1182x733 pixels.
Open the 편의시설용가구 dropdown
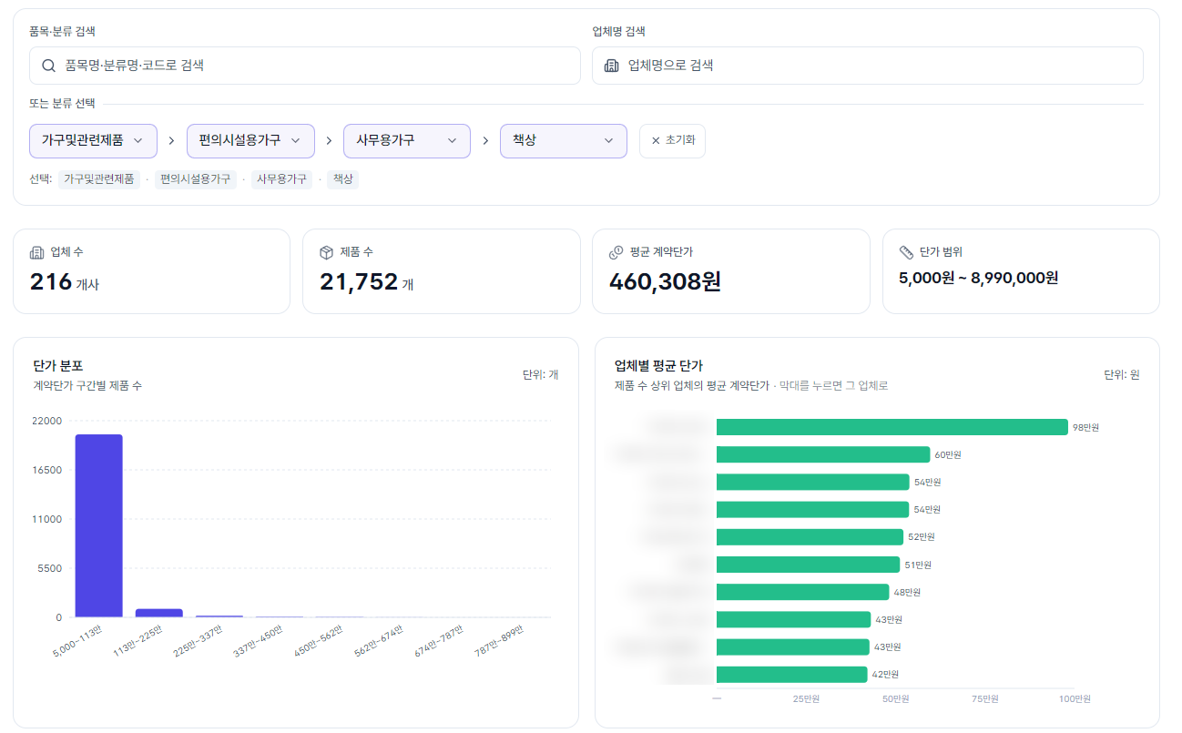click(x=250, y=141)
